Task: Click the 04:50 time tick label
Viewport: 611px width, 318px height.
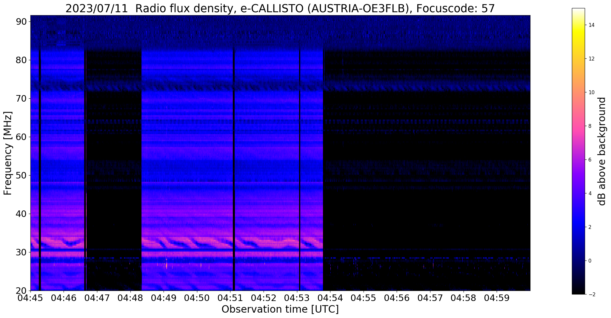Action: [x=197, y=297]
